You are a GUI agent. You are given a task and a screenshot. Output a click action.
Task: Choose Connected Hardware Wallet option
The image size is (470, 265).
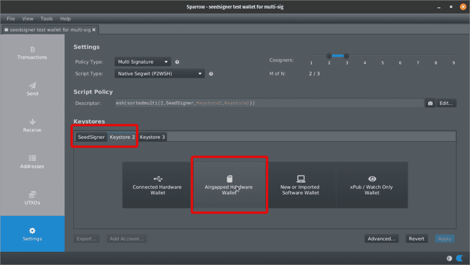158,185
